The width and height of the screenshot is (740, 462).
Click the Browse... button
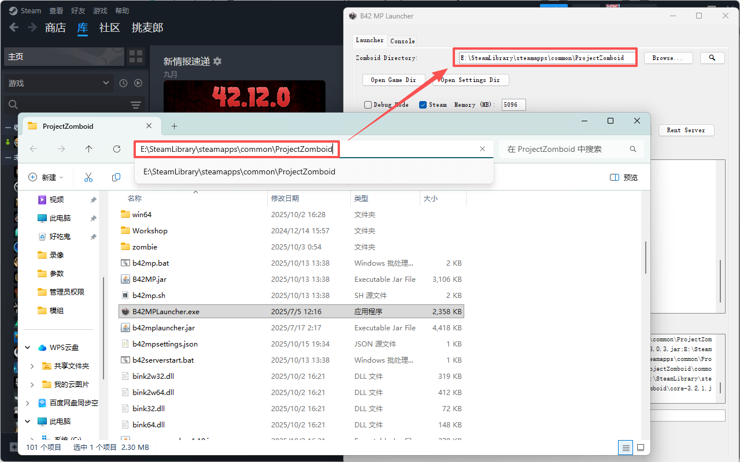click(x=668, y=58)
